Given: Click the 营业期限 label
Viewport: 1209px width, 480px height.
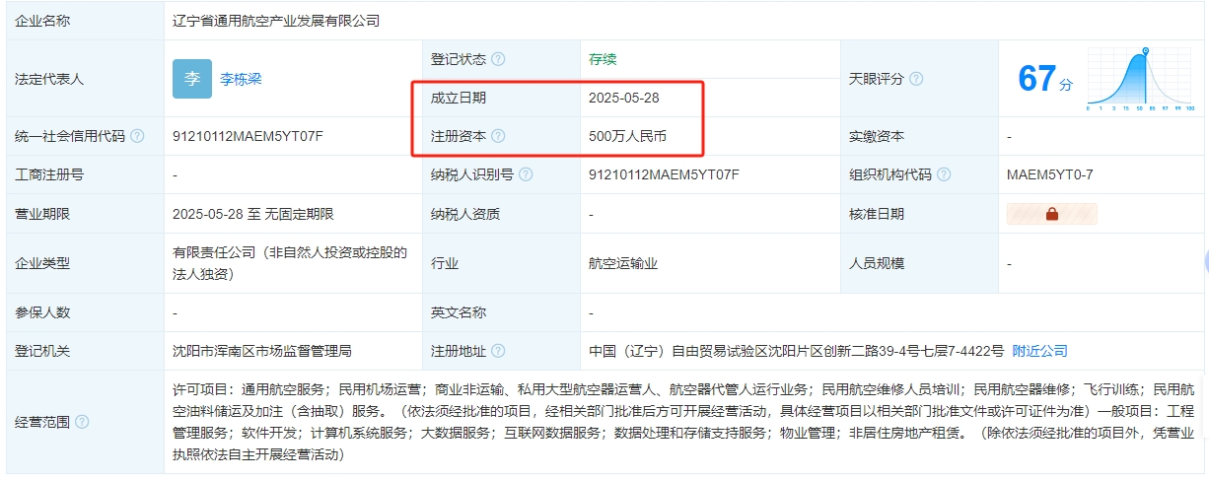Looking at the screenshot, I should 42,214.
